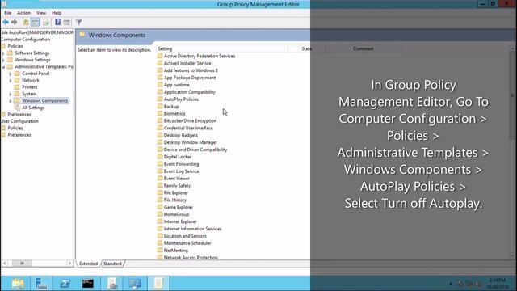Click the All Settings tree icon
The image size is (517, 291).
[17, 108]
